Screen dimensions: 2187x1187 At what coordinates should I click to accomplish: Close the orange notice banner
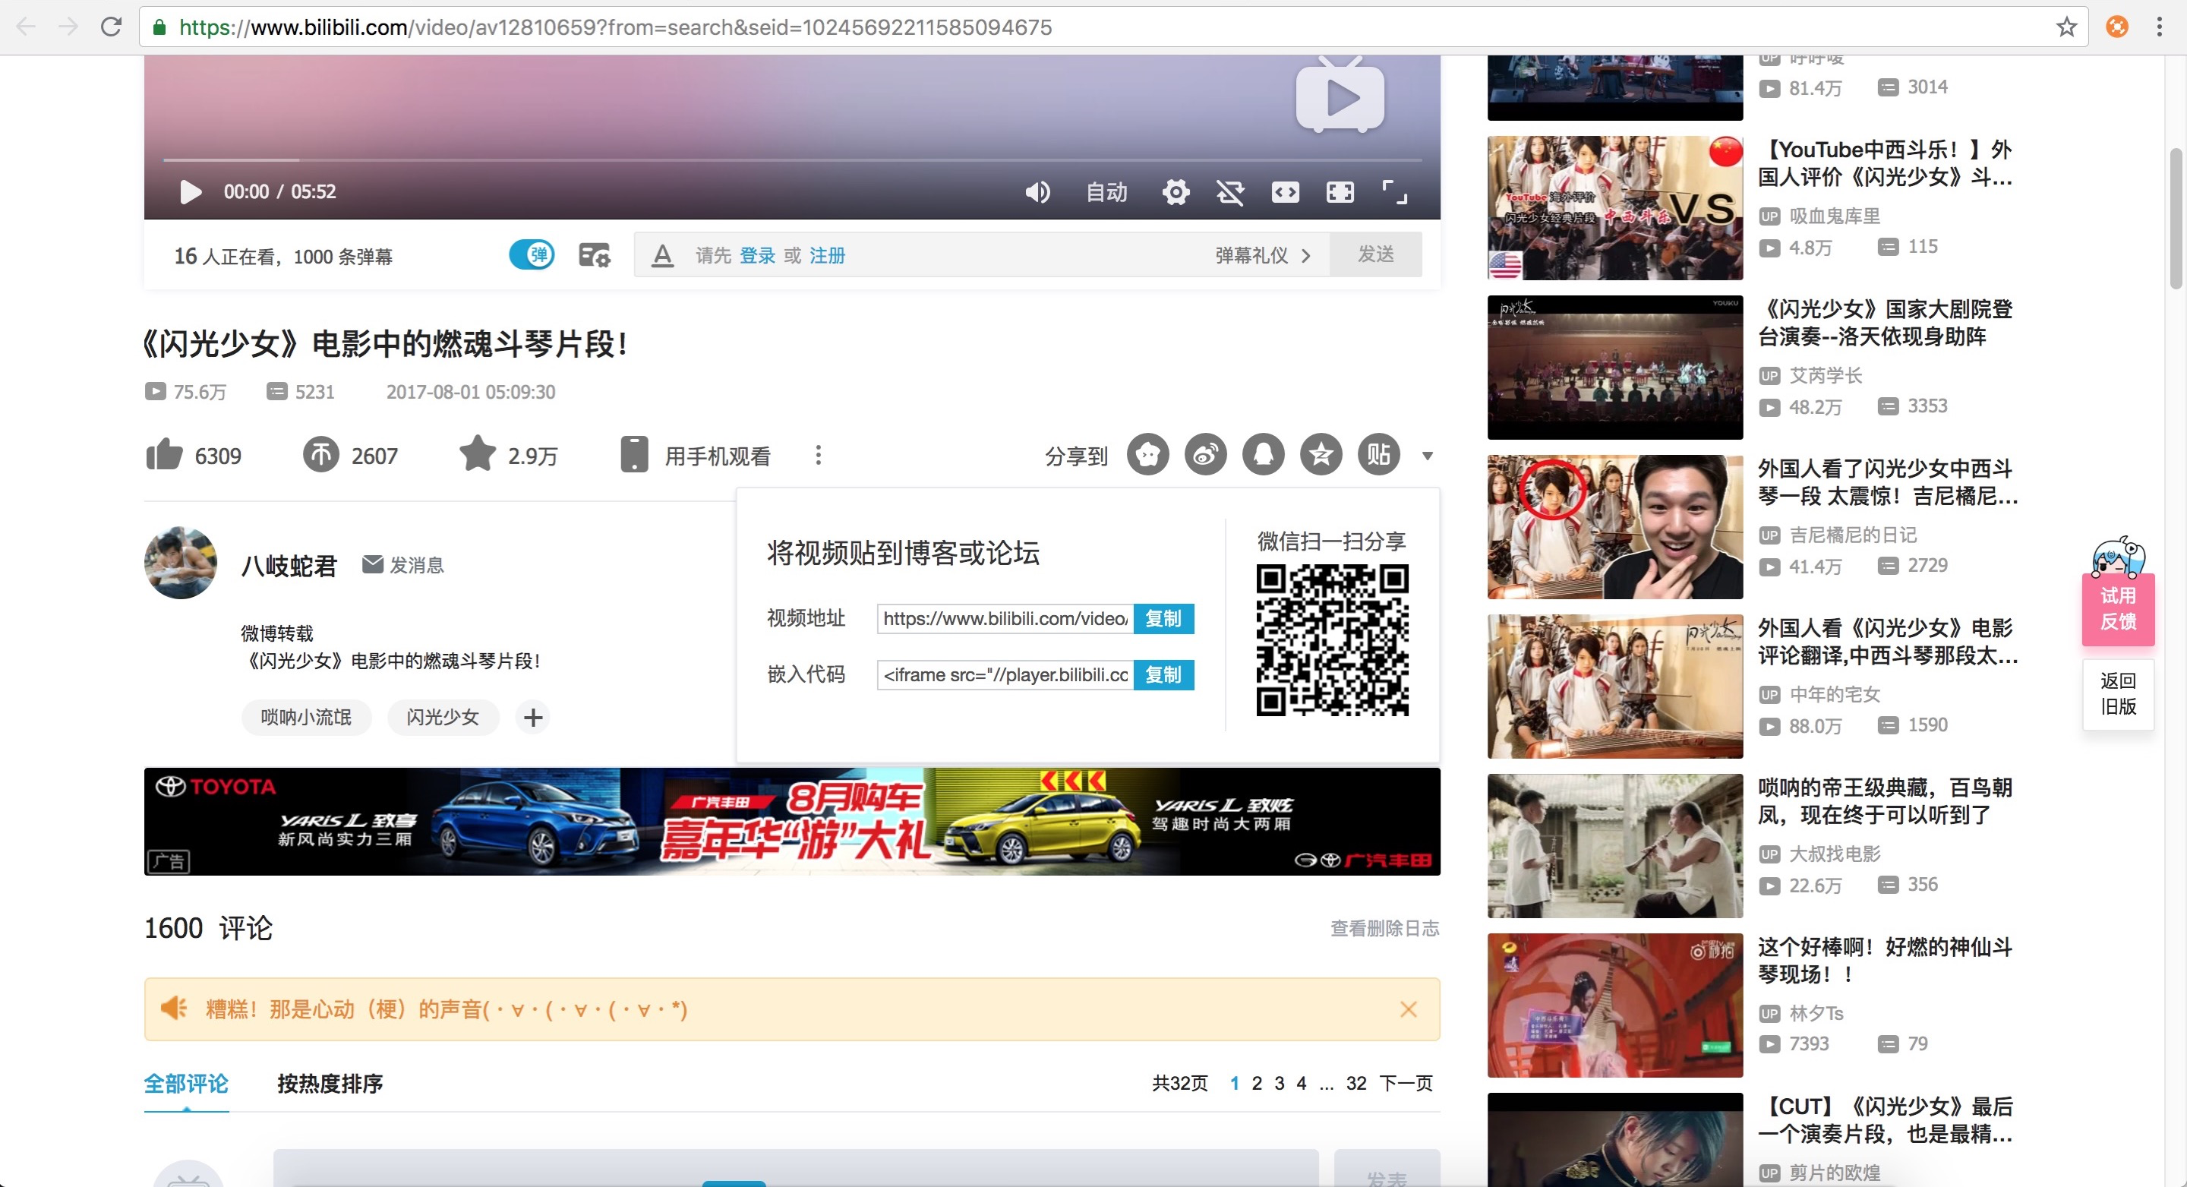coord(1408,1009)
